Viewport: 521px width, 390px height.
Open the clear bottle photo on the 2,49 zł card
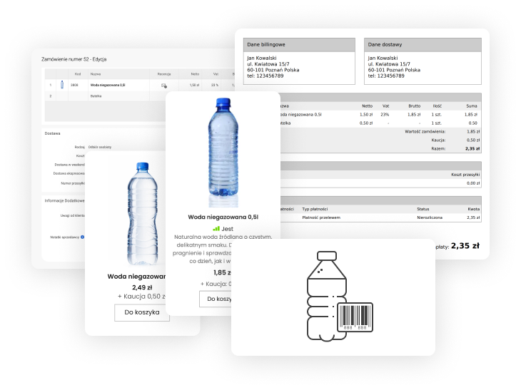pyautogui.click(x=143, y=213)
